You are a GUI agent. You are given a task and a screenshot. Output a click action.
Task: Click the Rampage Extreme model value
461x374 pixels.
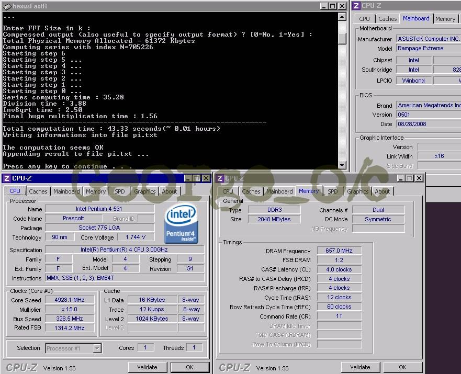tap(429, 48)
